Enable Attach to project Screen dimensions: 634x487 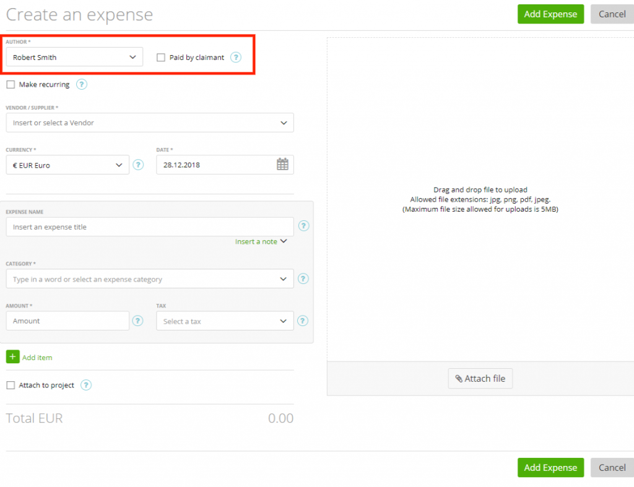click(10, 385)
